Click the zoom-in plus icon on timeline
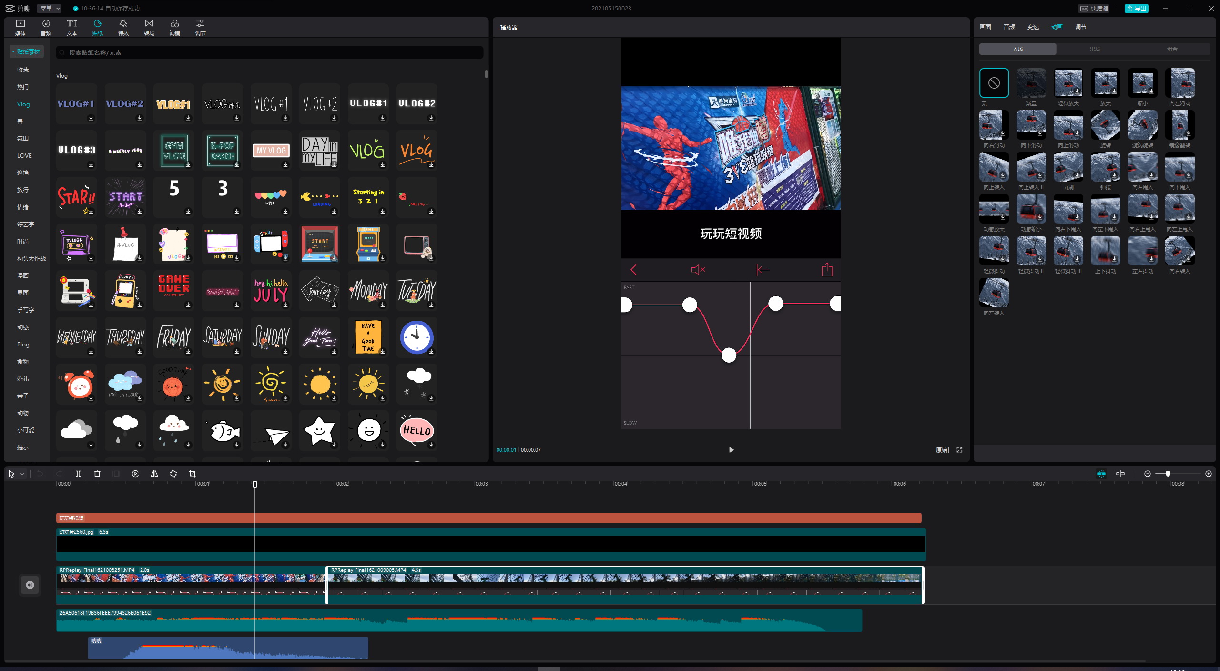Screen dimensions: 1220x671 coord(1209,474)
